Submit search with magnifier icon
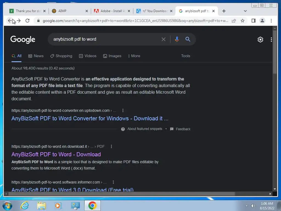Viewport: 281px width, 211px height. pos(188,39)
